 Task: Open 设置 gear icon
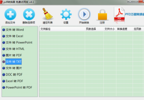click(x=66, y=14)
